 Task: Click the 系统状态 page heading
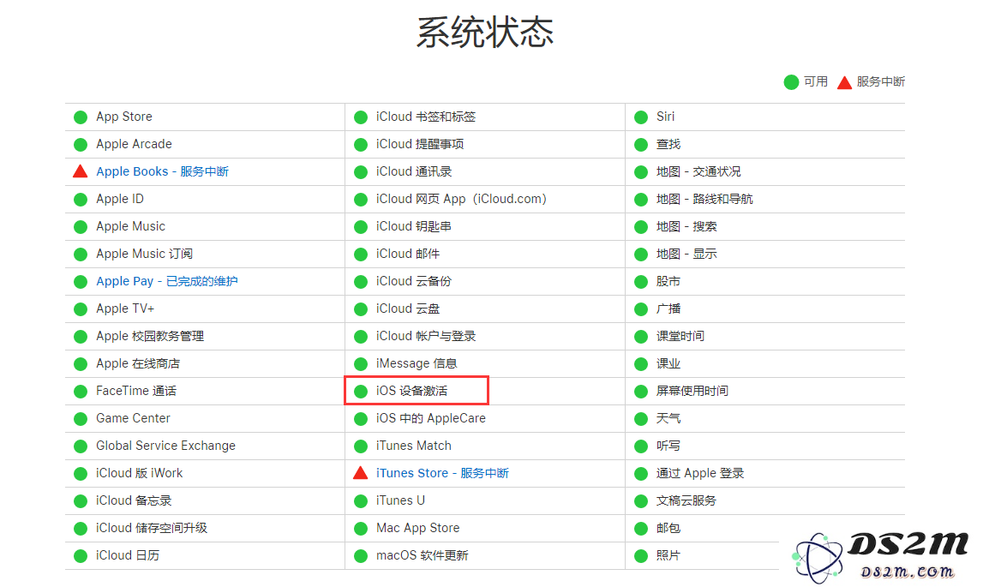[x=485, y=32]
